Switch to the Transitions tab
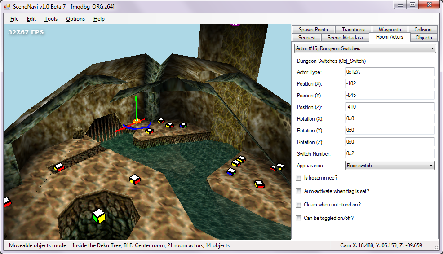 (353, 29)
